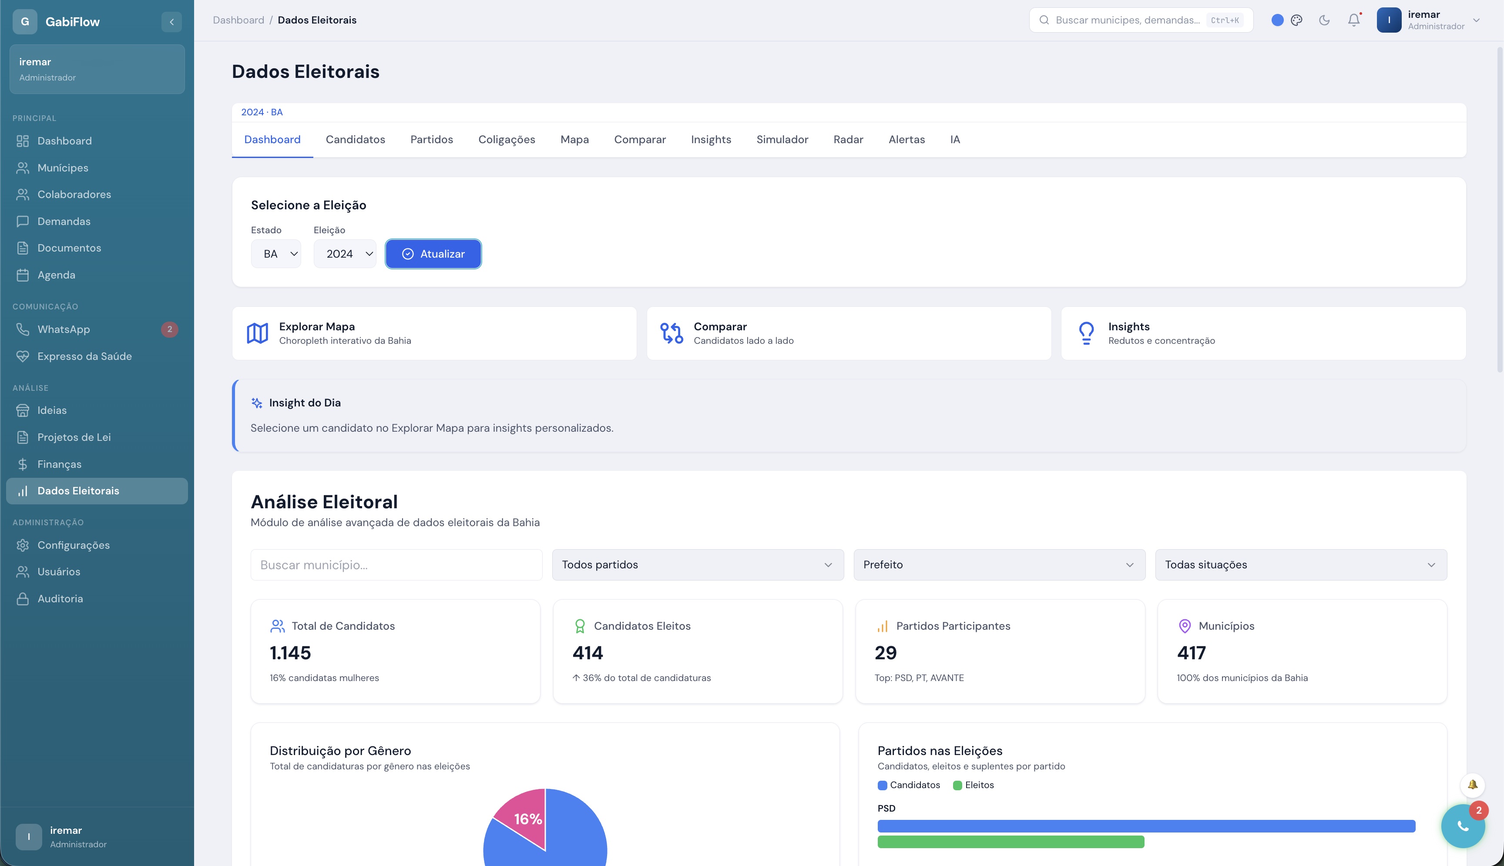Expand the Prefeito position filter dropdown
The height and width of the screenshot is (866, 1504).
[1000, 565]
